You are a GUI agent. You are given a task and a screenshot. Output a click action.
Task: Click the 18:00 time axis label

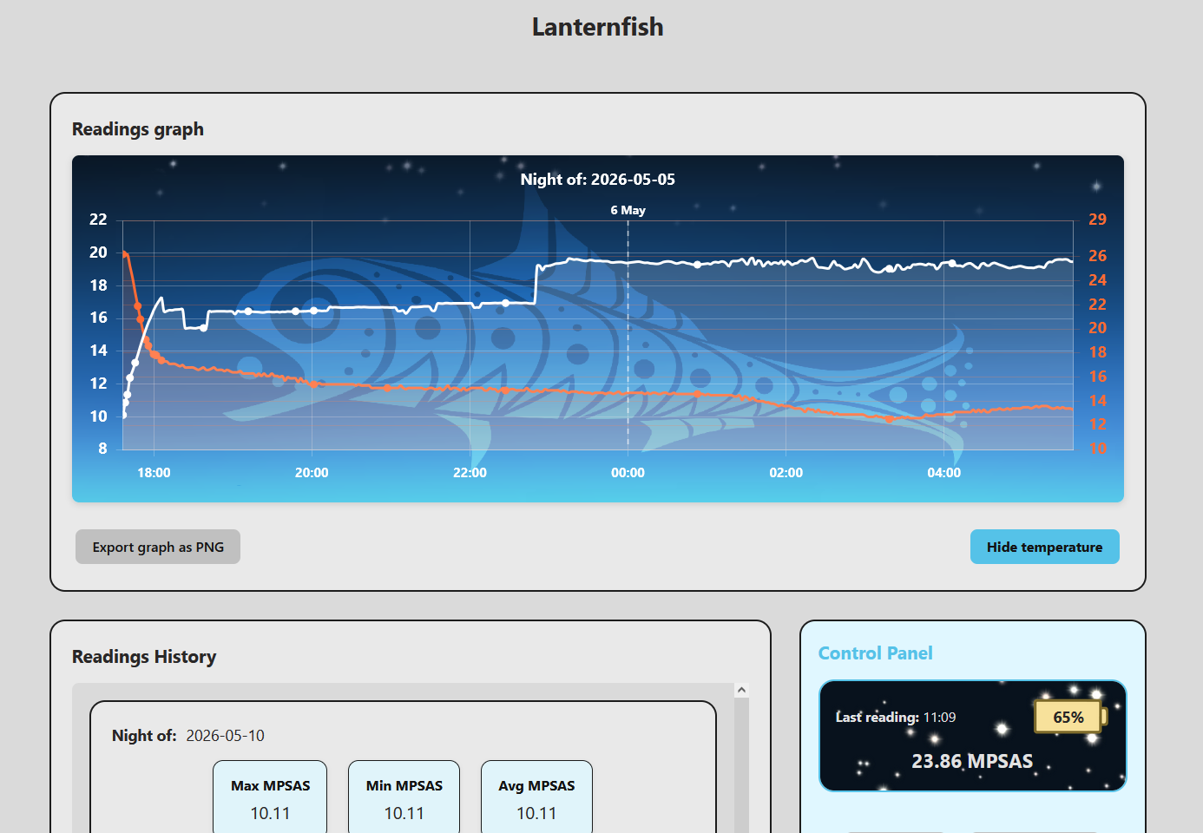[154, 473]
